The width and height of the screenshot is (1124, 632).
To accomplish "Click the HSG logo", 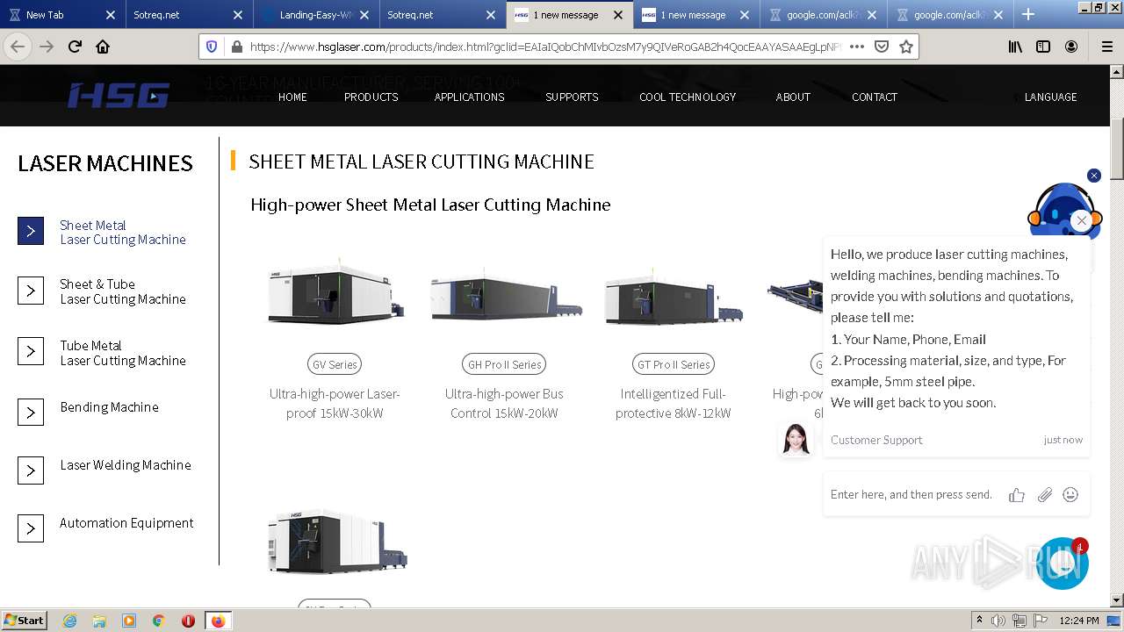I will pyautogui.click(x=119, y=96).
